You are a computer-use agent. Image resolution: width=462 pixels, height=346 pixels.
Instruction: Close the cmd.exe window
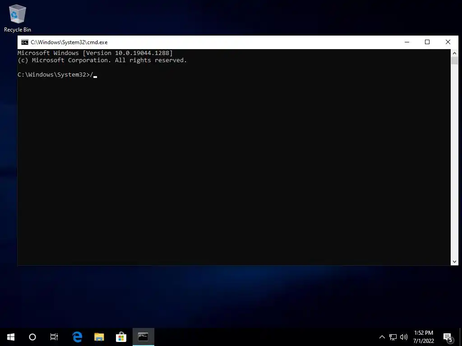[448, 42]
